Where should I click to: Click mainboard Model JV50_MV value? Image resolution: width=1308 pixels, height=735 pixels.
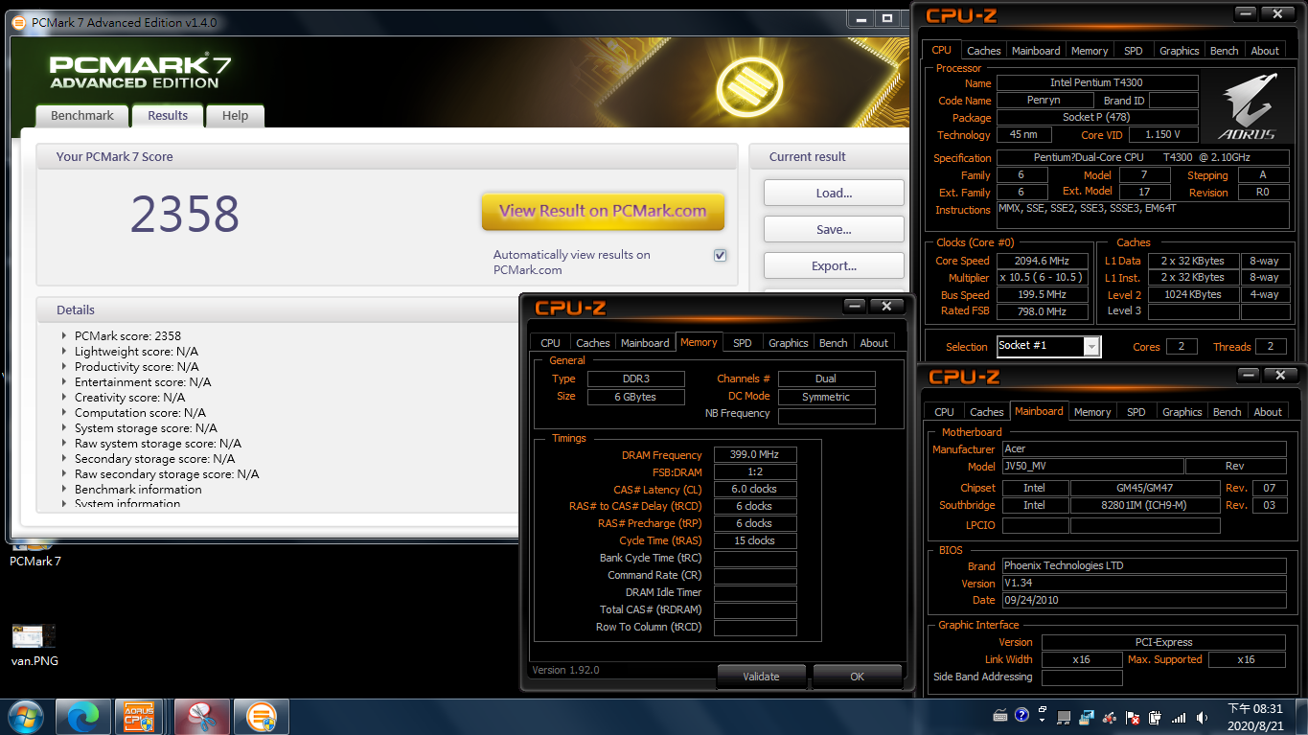[1091, 467]
